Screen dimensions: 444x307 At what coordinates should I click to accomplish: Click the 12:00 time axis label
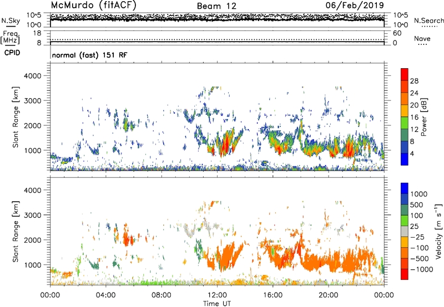(x=217, y=295)
